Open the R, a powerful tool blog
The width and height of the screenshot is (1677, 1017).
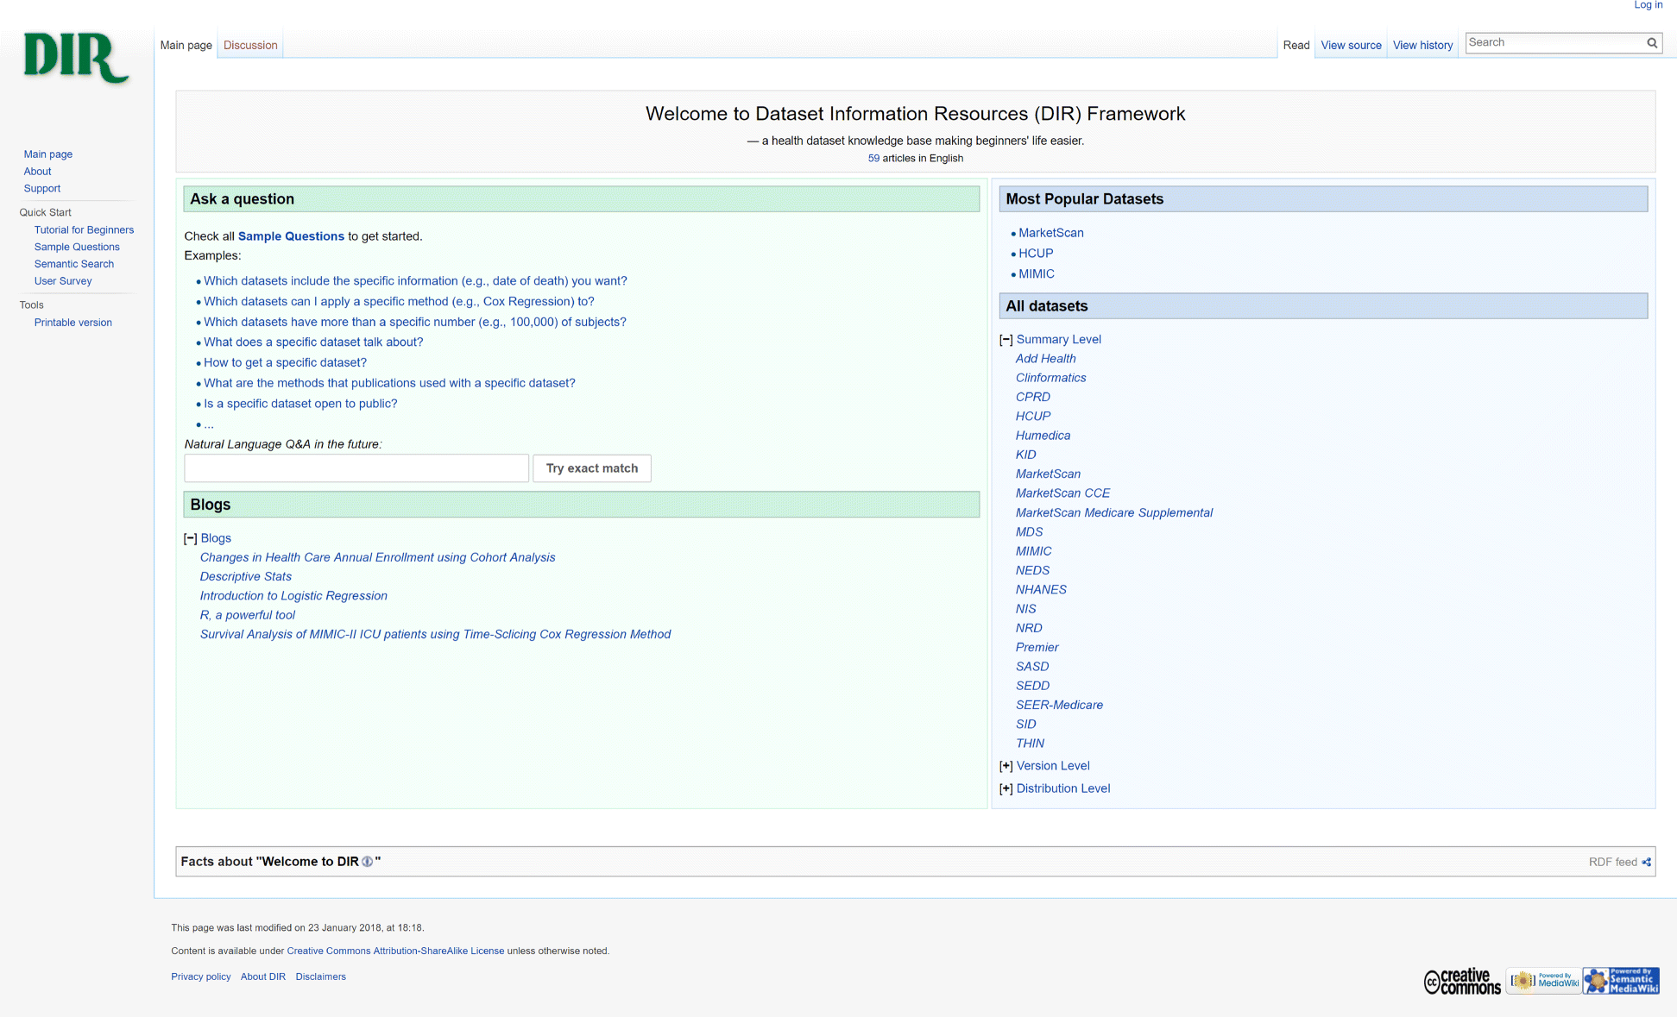click(x=248, y=615)
